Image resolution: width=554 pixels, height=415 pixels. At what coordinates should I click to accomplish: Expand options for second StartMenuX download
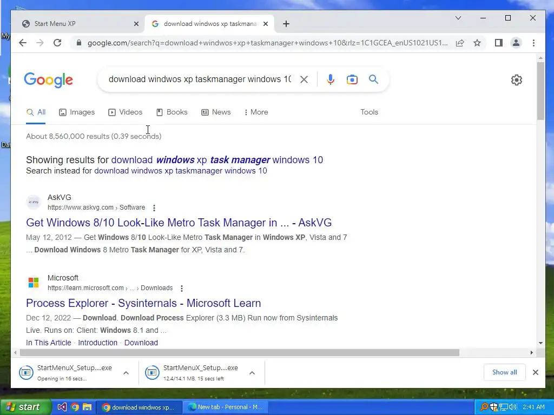252,373
